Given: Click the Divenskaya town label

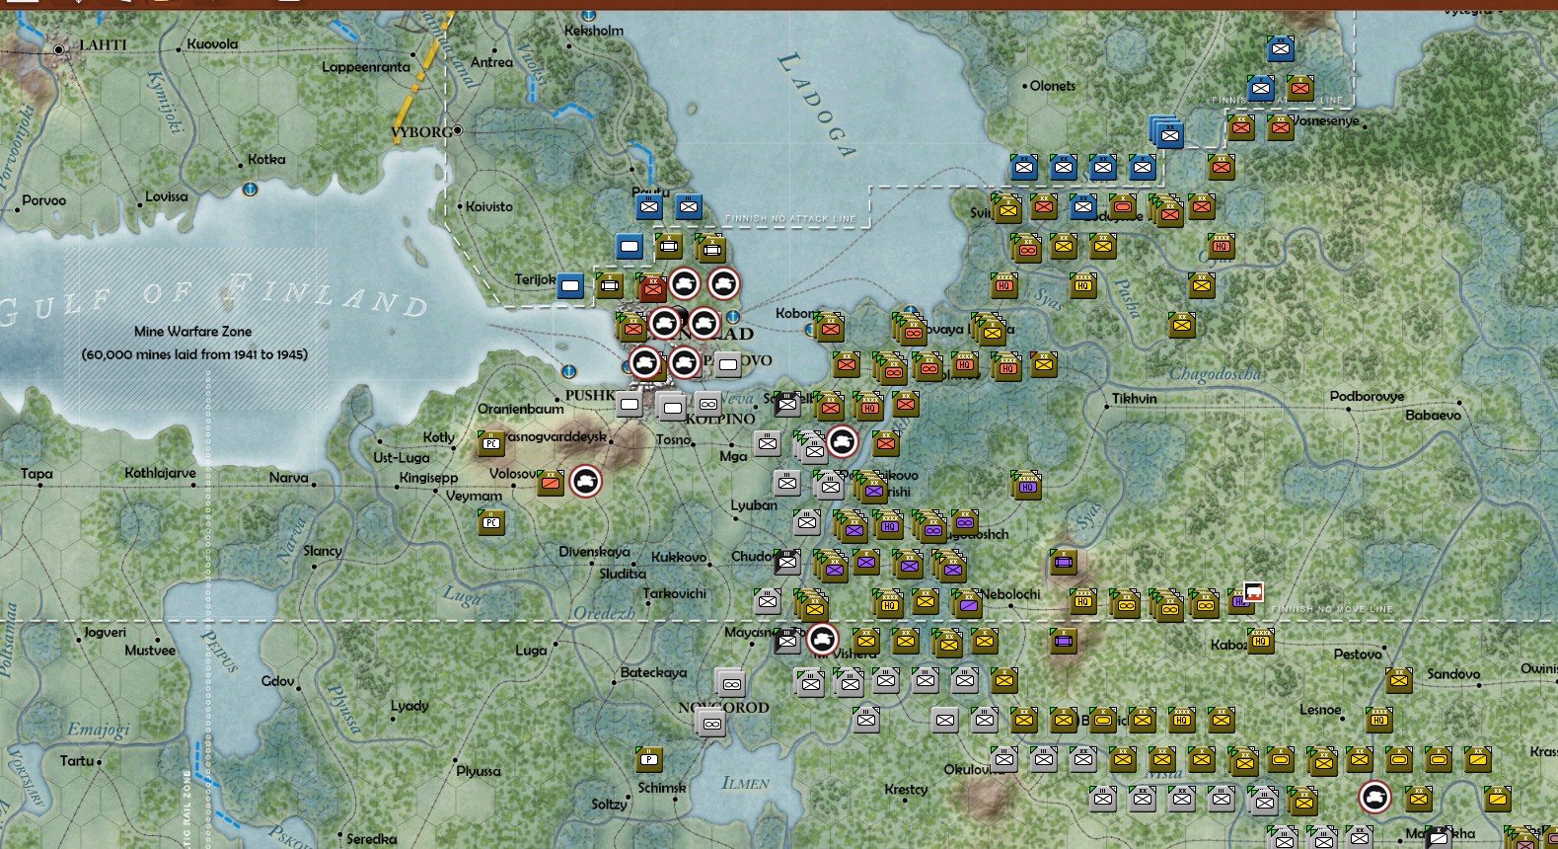Looking at the screenshot, I should click(594, 552).
